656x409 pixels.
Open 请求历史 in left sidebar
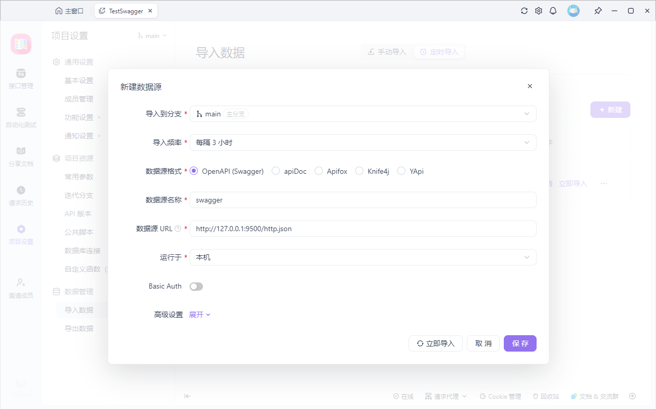tap(21, 195)
